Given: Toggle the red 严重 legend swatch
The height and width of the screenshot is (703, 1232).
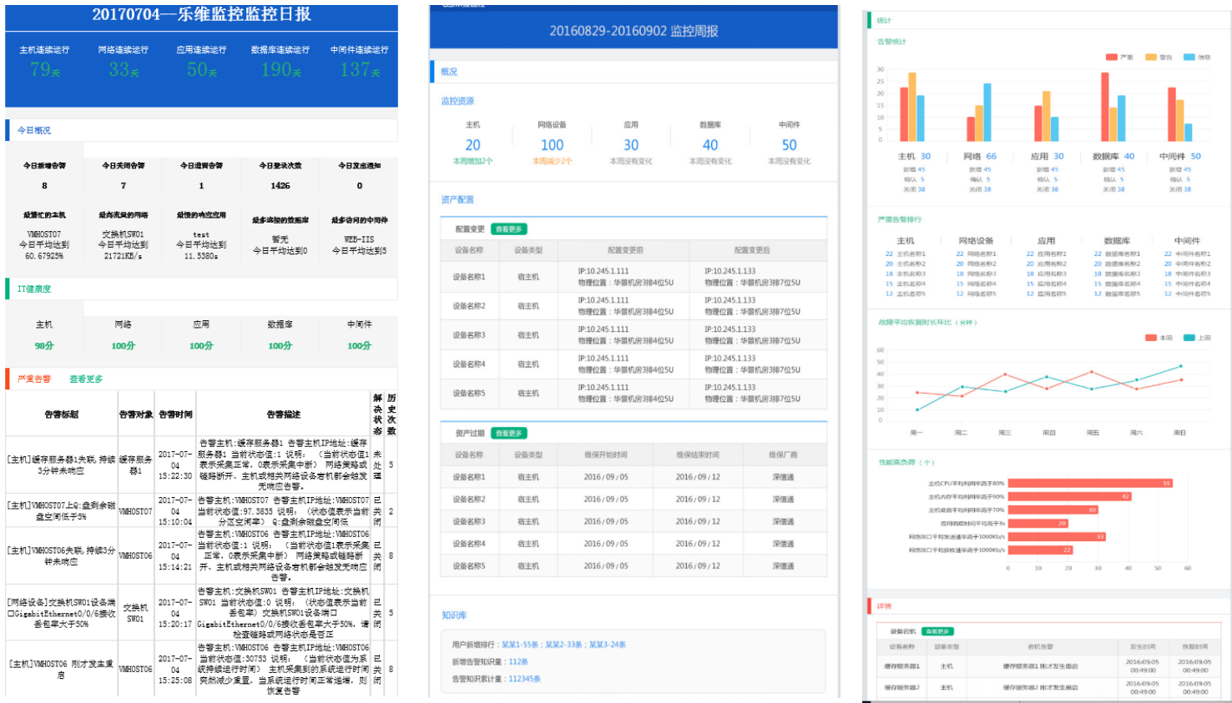Looking at the screenshot, I should (1112, 58).
